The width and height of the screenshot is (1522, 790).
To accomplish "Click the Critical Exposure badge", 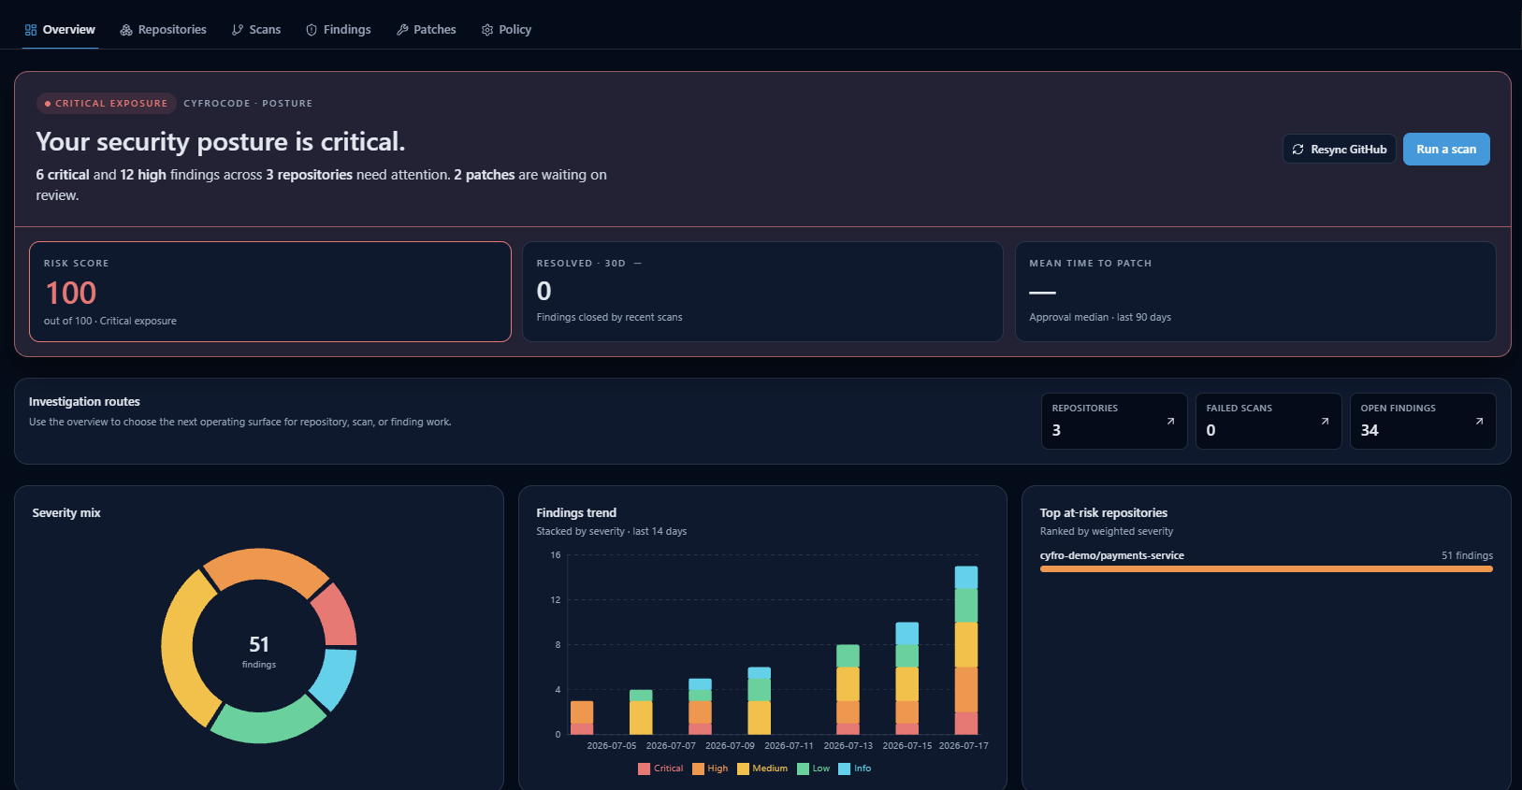I will pos(107,103).
